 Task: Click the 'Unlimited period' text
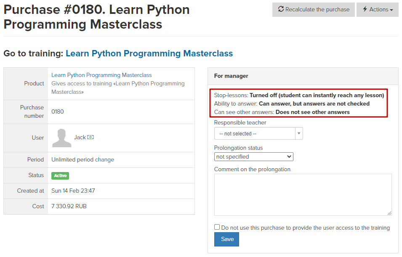click(72, 160)
